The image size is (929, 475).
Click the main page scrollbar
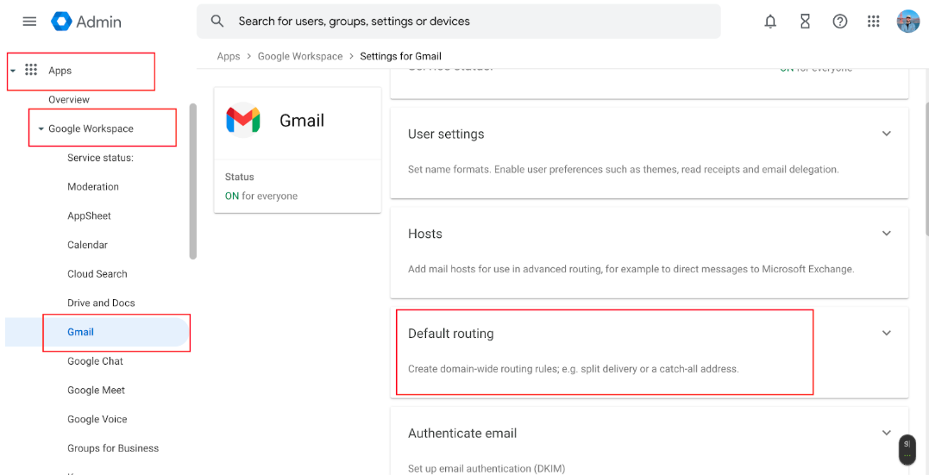(926, 167)
